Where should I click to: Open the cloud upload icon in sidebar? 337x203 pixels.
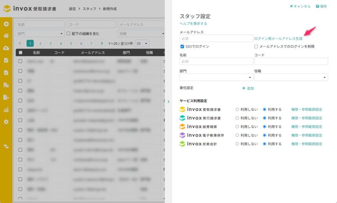(x=6, y=48)
